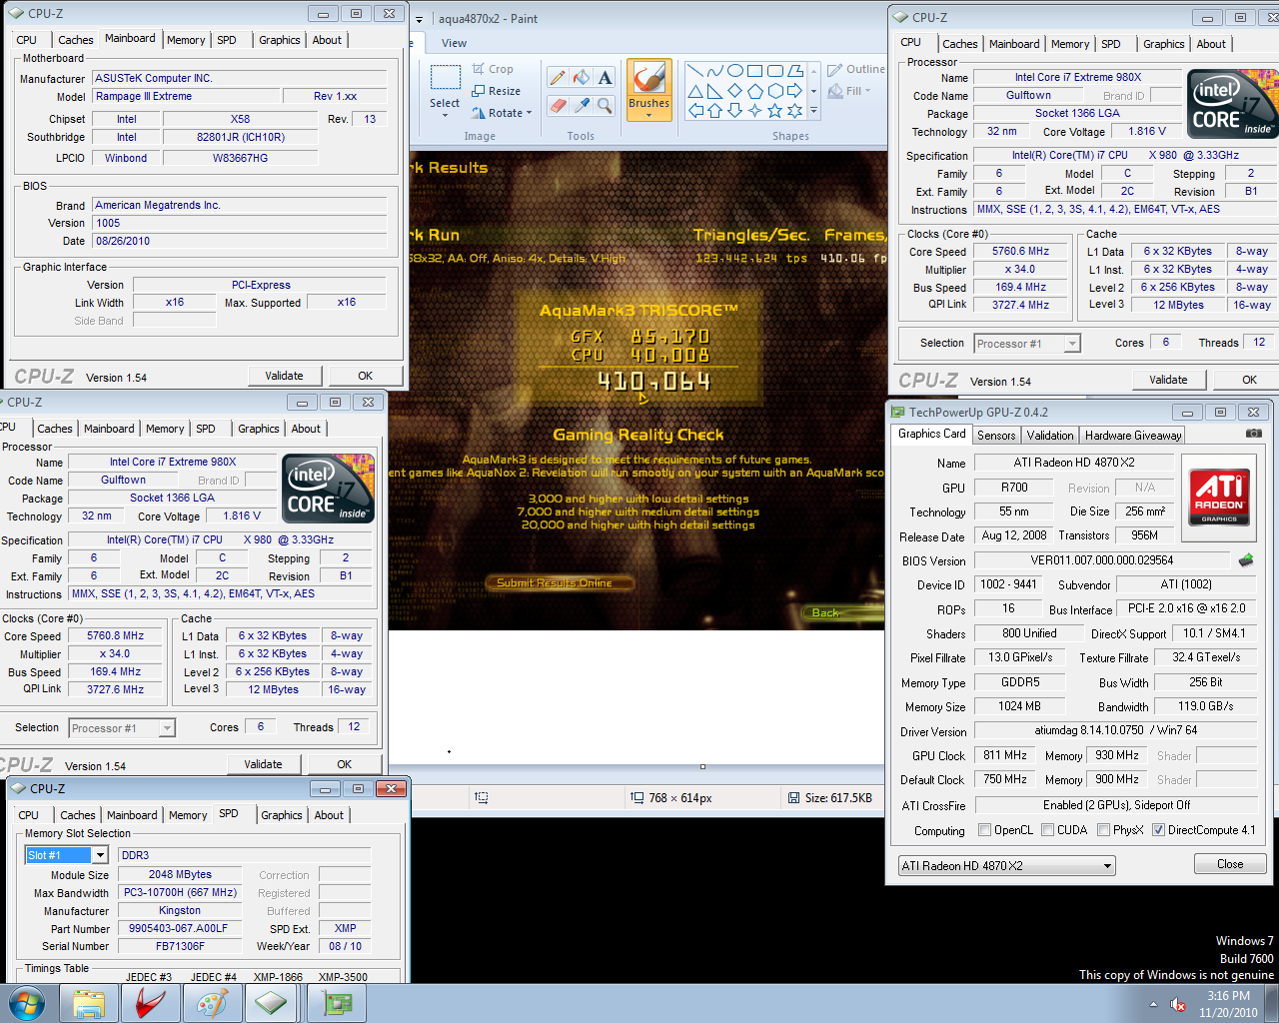Select the Magnifier tool in Paint
This screenshot has height=1023, width=1279.
[606, 105]
